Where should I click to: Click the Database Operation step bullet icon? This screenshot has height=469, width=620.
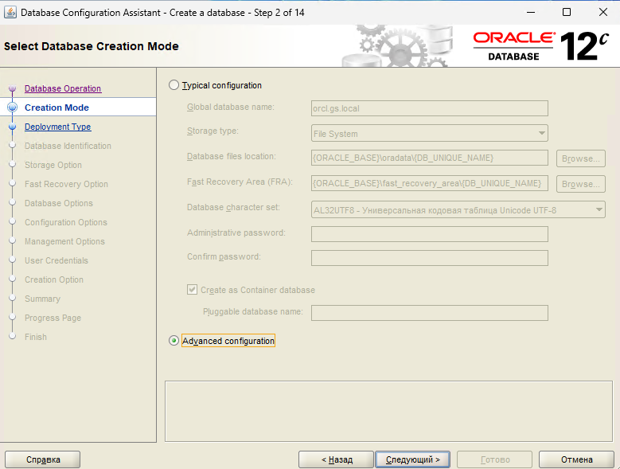12,88
